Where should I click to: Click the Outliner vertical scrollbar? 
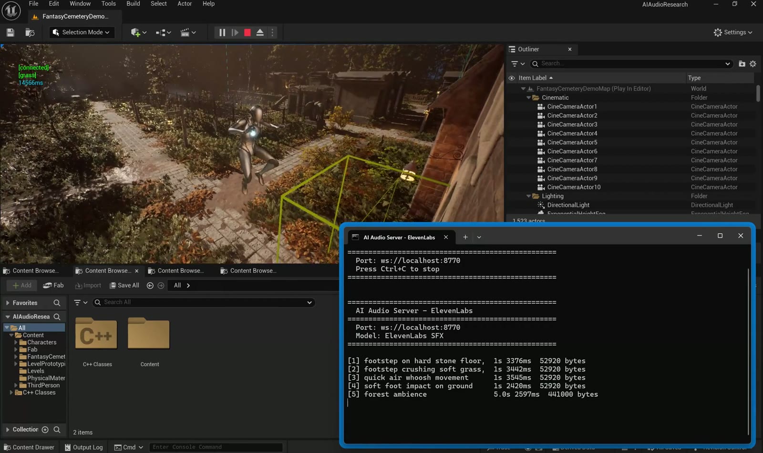click(758, 93)
